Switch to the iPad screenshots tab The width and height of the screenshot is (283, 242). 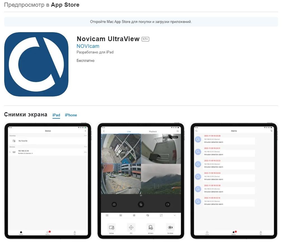tap(56, 115)
